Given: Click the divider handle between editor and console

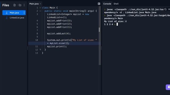Looking at the screenshot, I should 101,48.
